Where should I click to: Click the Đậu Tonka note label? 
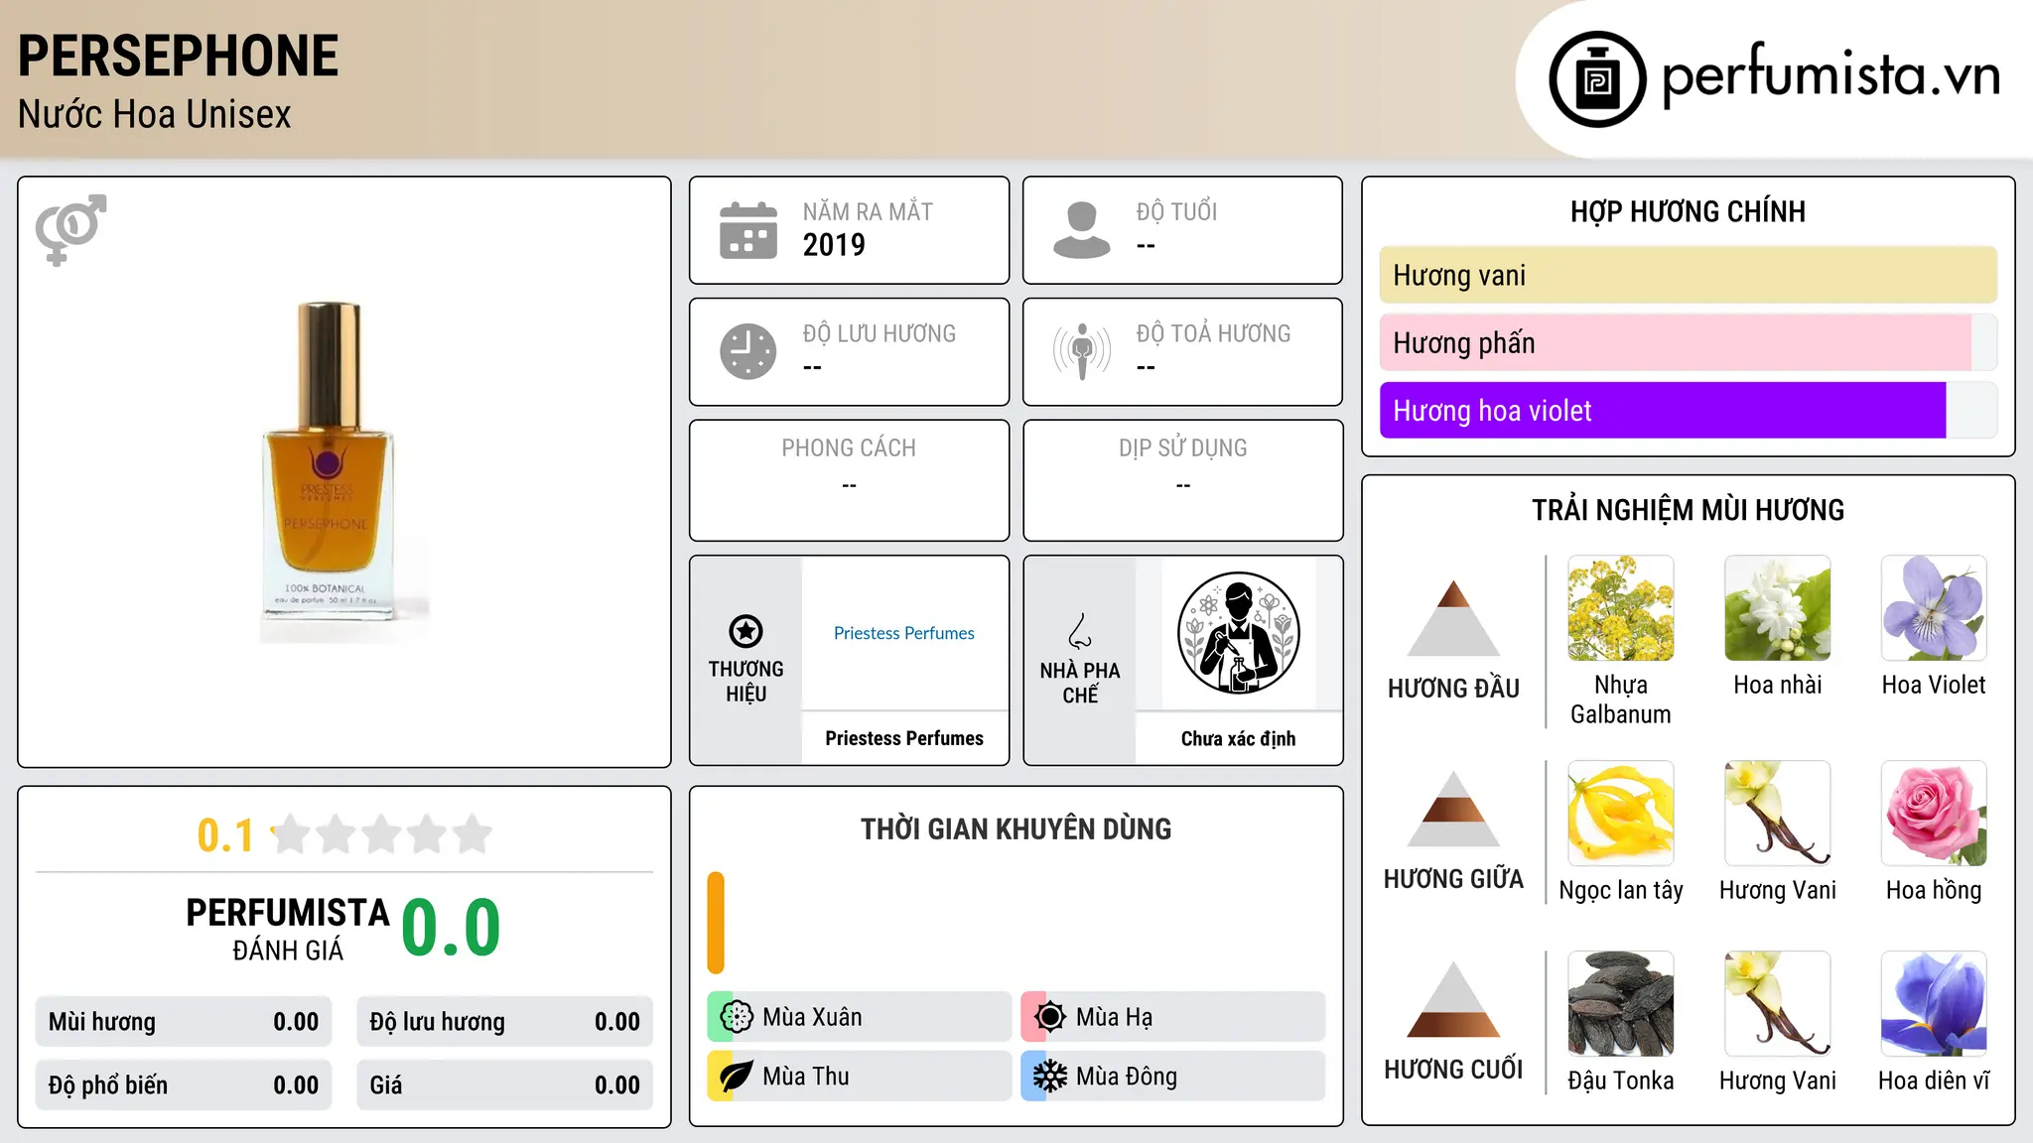pyautogui.click(x=1621, y=1080)
